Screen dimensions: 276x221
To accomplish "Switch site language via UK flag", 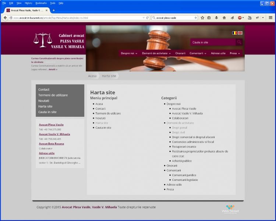I will (x=240, y=33).
